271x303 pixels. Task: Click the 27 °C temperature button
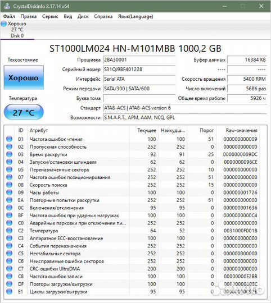coord(24,112)
